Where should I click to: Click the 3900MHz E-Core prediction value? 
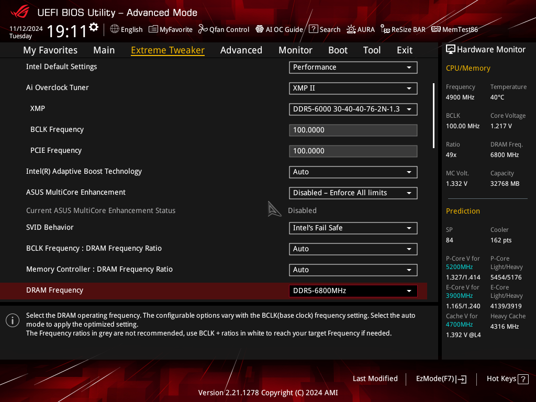tap(459, 296)
